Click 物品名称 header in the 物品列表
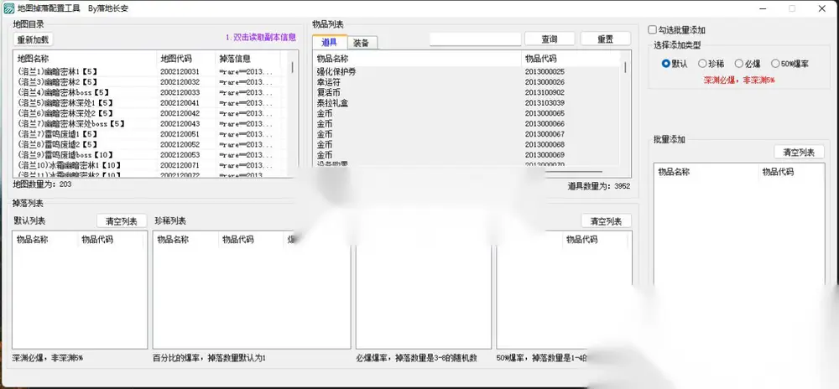The height and width of the screenshot is (389, 839). [x=417, y=59]
